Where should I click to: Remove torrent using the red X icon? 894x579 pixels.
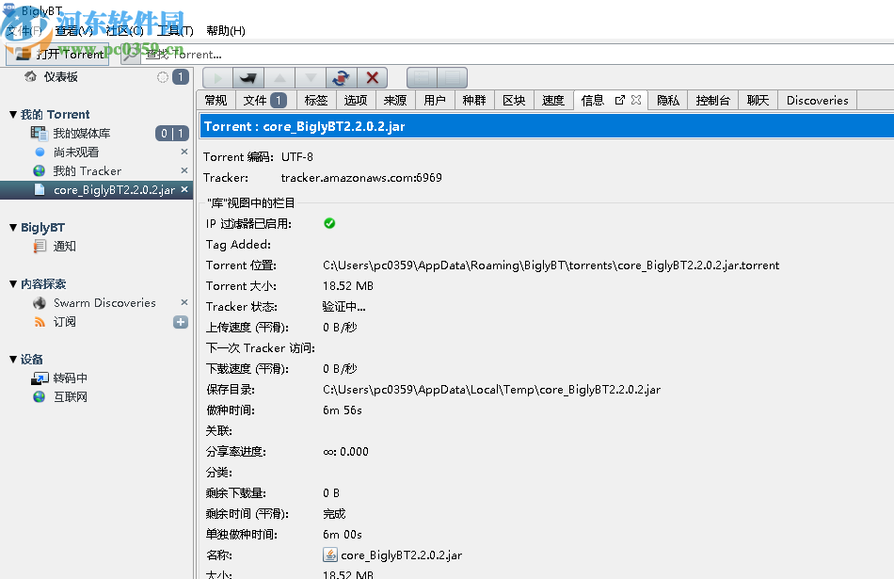[373, 77]
